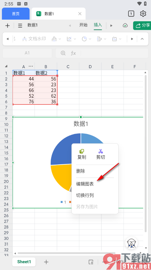Image resolution: width=151 pixels, height=270 pixels.
Task: Tap the add new plus icon in toolbar
Action: 7,26
